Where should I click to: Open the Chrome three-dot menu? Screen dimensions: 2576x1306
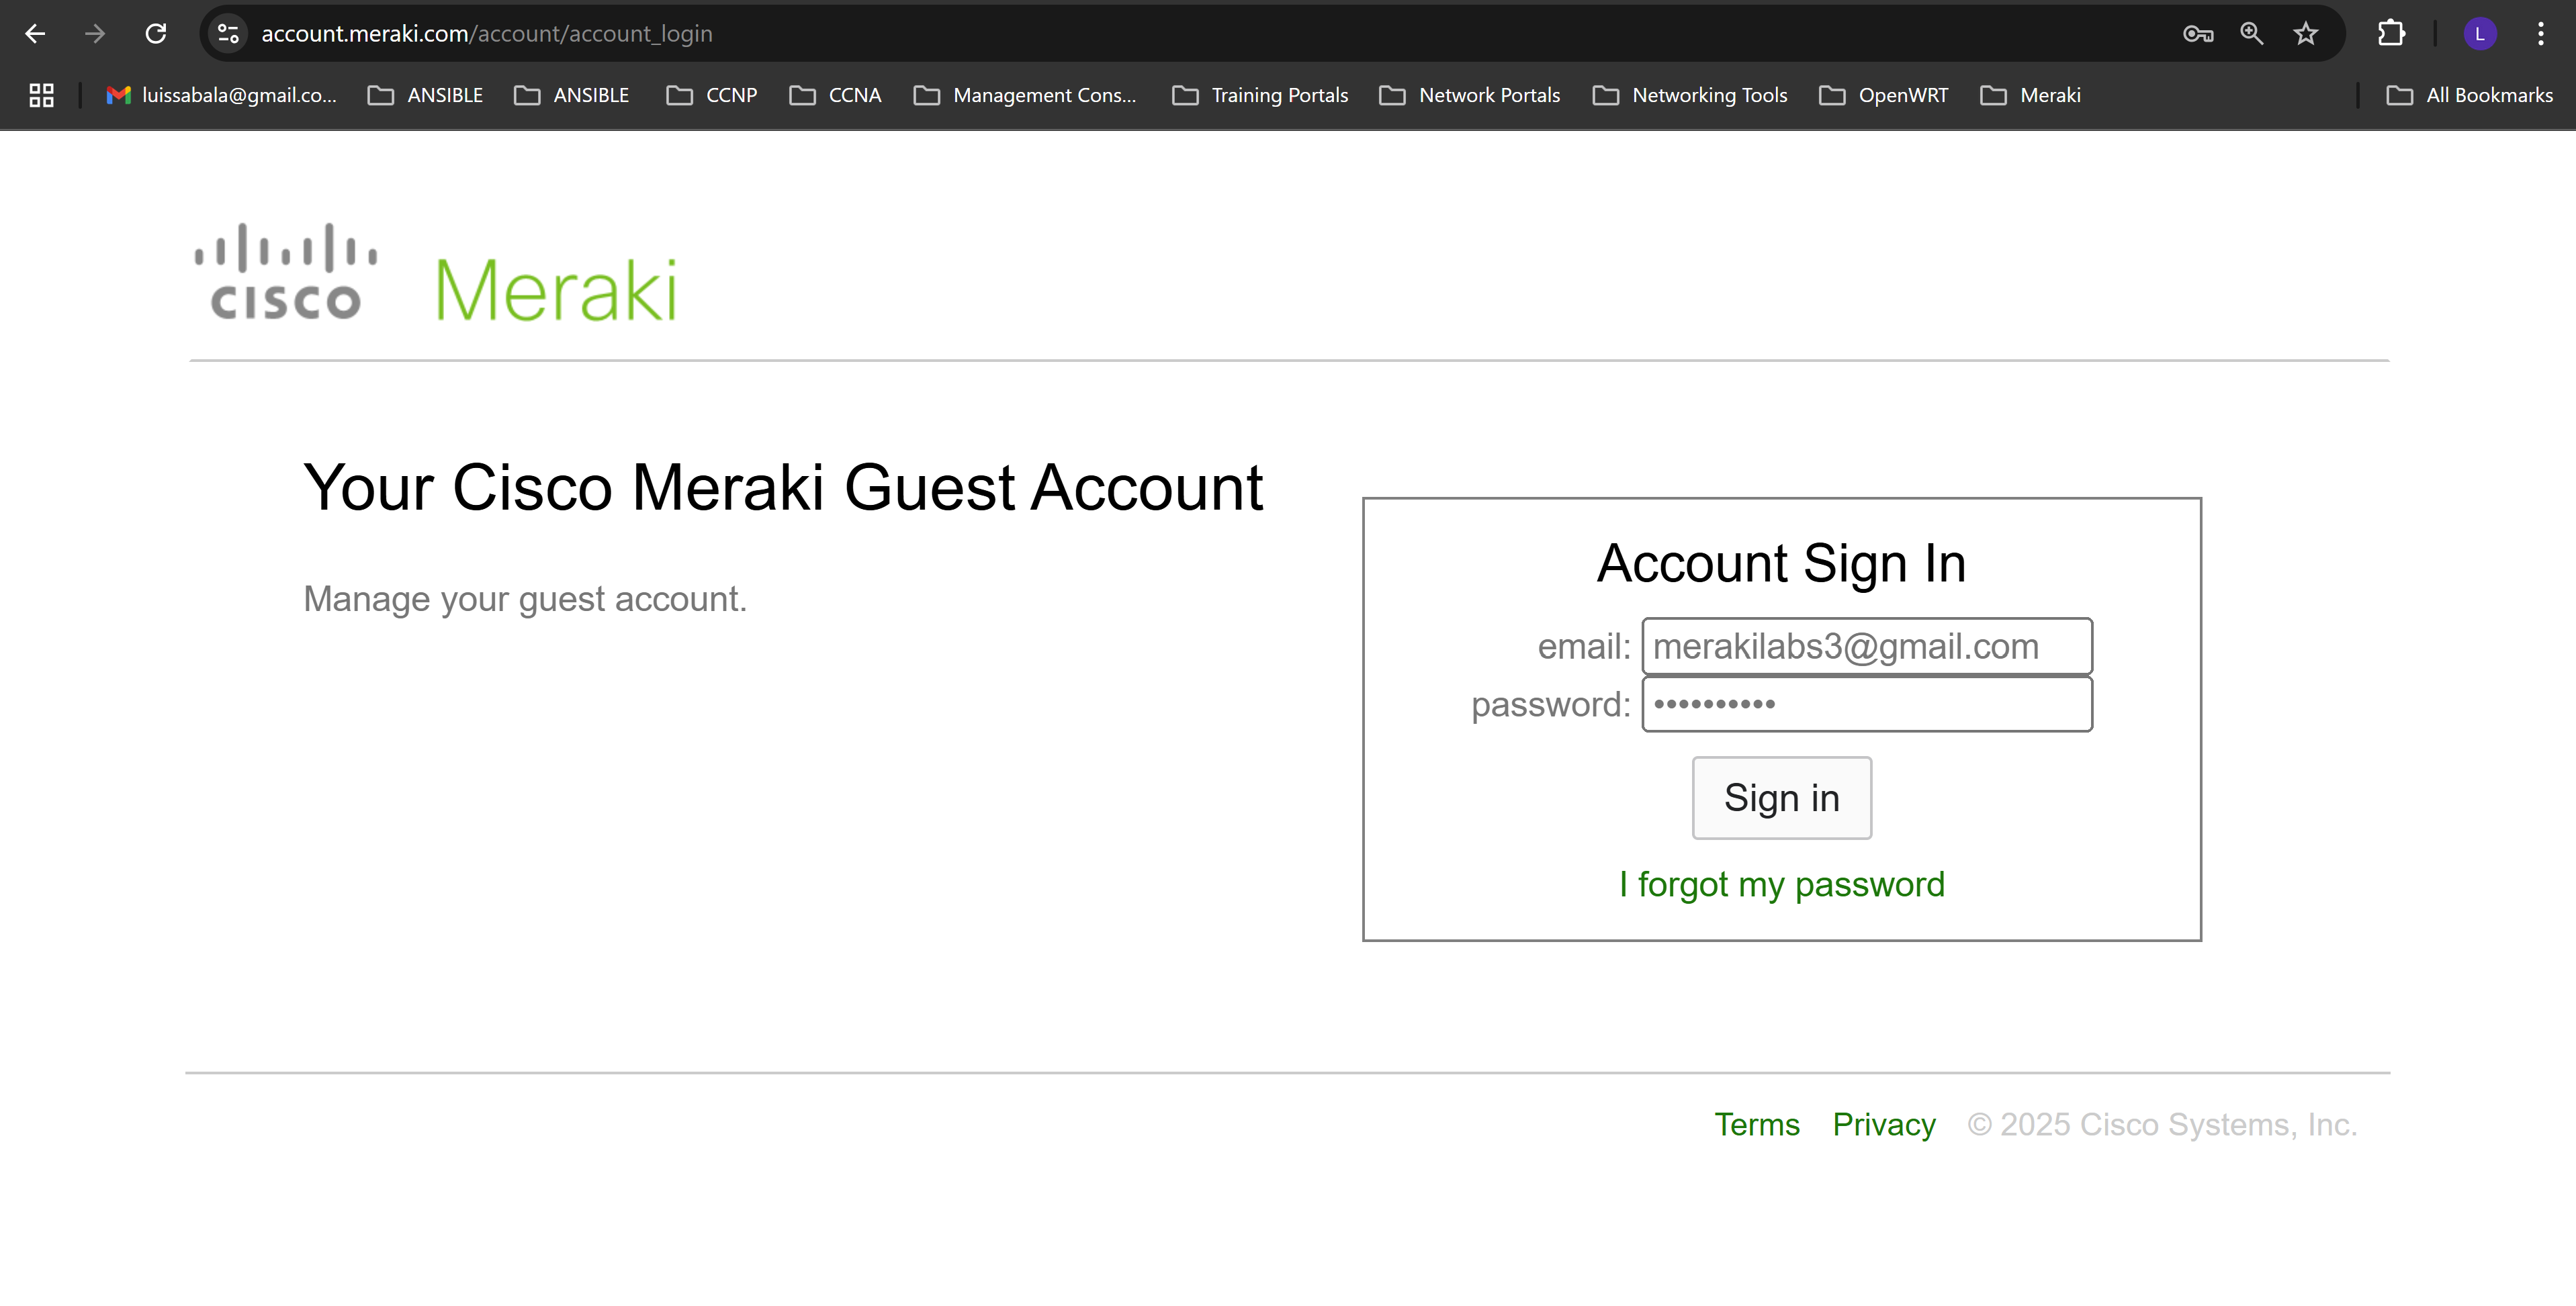click(2540, 34)
